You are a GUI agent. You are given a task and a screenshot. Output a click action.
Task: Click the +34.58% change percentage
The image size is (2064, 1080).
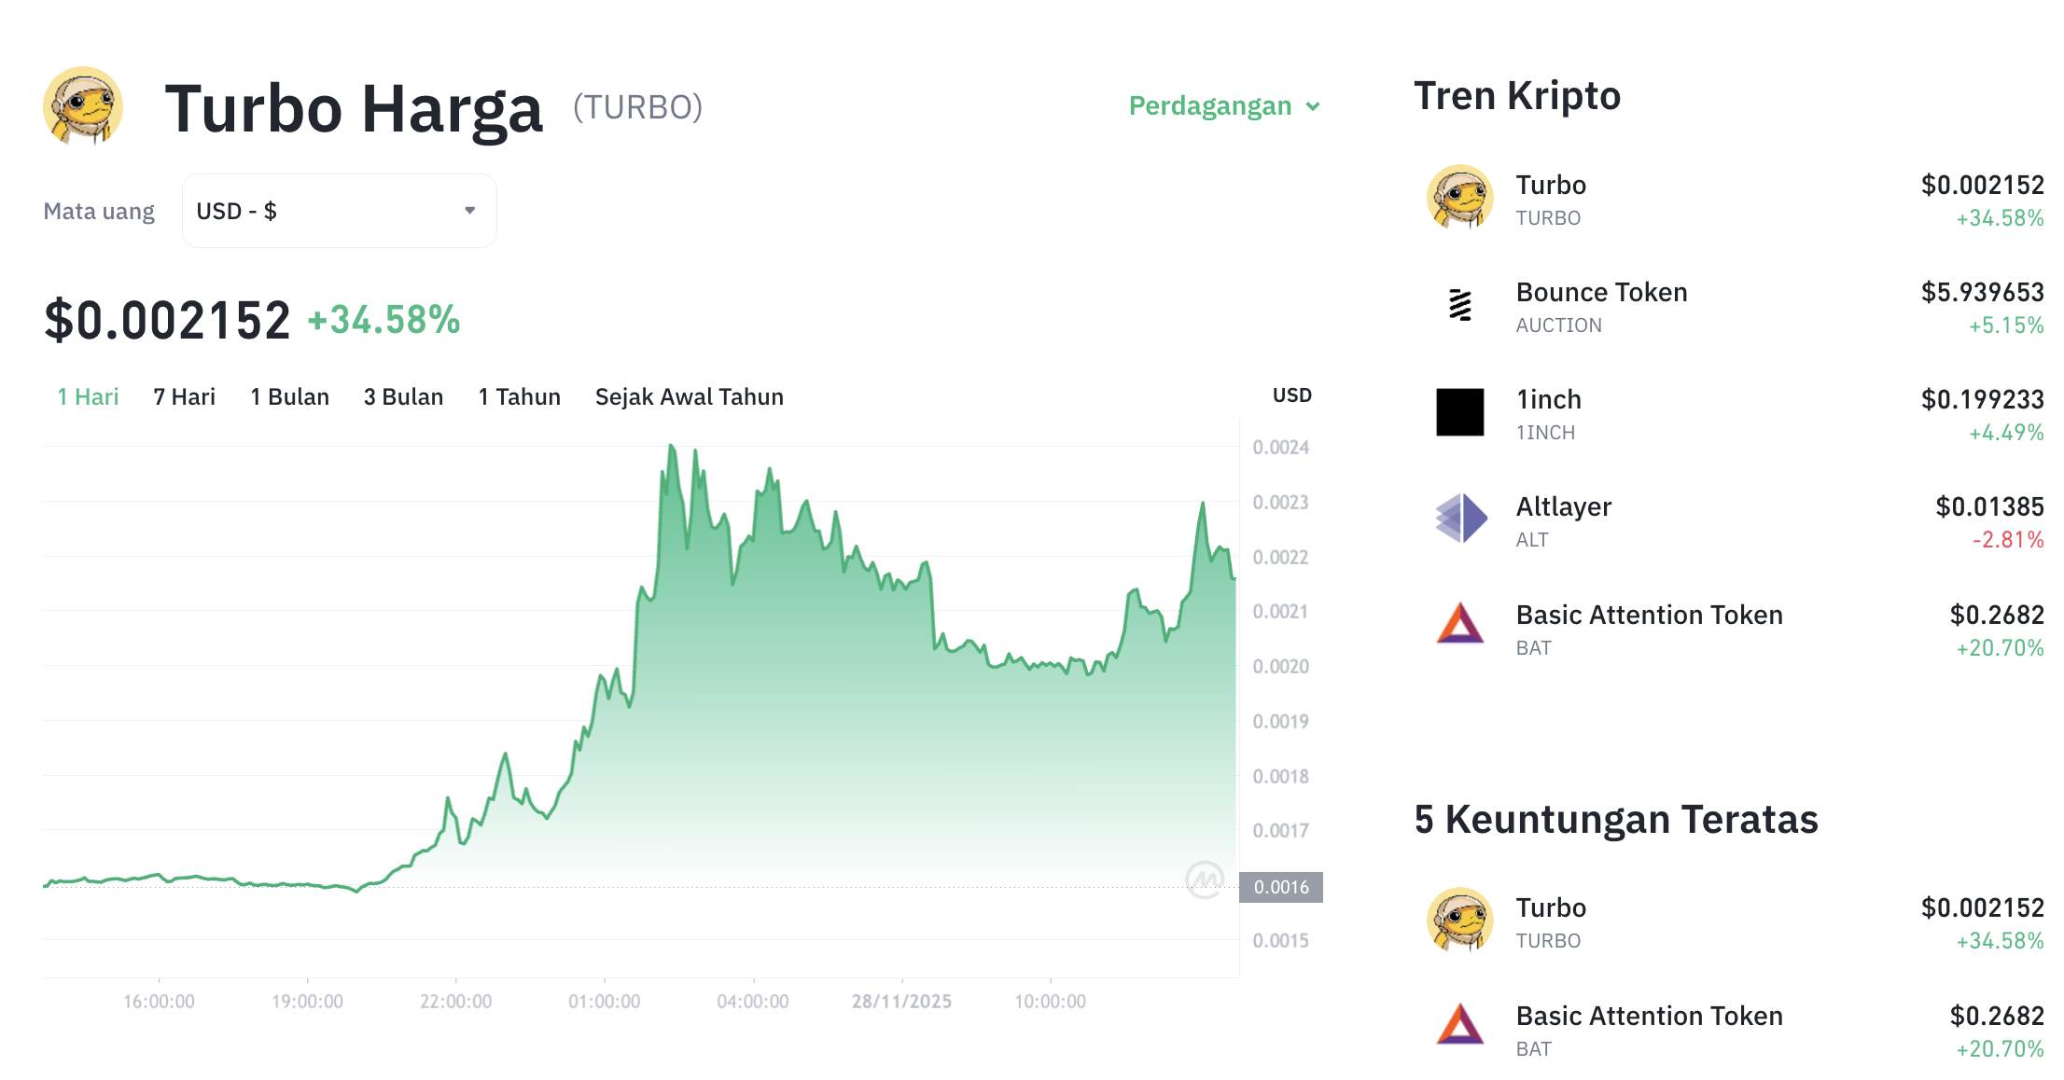(383, 320)
